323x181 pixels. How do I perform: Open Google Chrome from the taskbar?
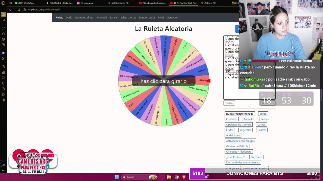177,177
